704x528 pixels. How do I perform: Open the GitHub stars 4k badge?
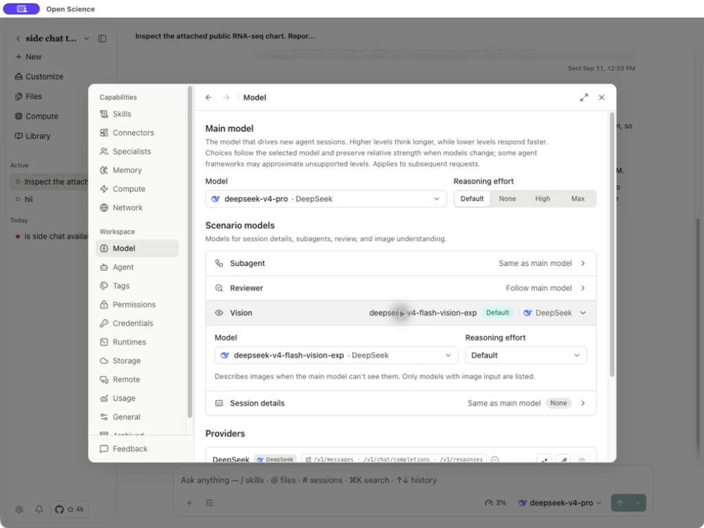69,509
